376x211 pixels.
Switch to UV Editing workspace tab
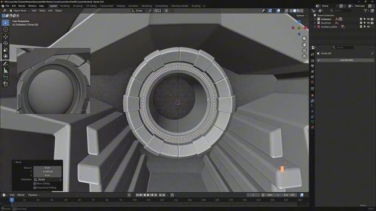(92, 6)
